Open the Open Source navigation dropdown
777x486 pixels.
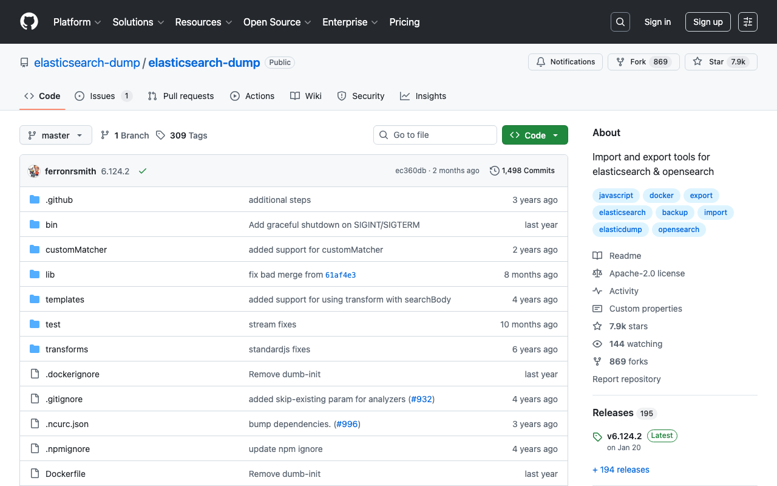click(x=277, y=22)
